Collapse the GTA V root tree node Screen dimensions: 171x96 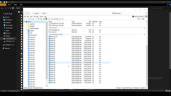[x=24, y=22]
